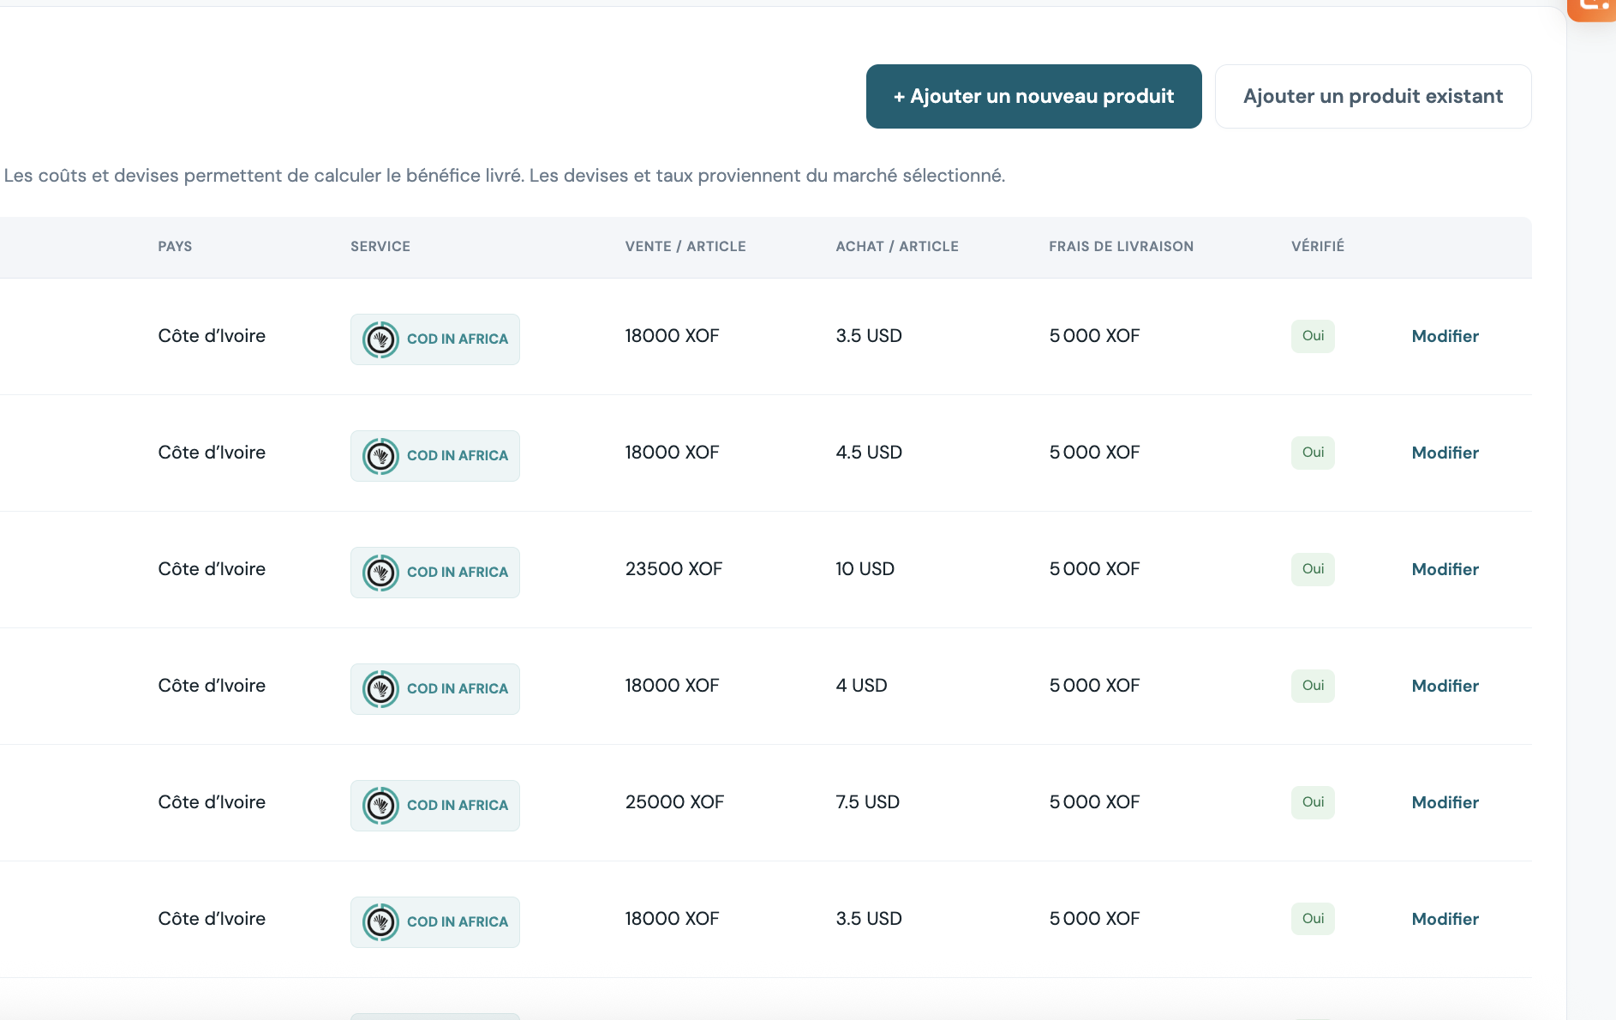The width and height of the screenshot is (1616, 1020).
Task: Click the COD in Africa logo in the 10 USD row
Action: tap(380, 573)
